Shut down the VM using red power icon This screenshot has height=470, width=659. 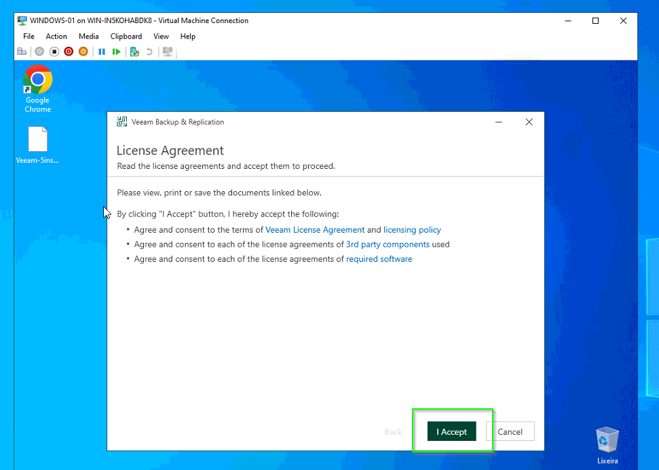pyautogui.click(x=69, y=52)
